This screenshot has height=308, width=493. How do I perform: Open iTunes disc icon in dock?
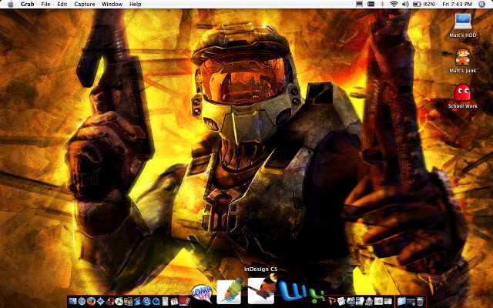119,301
